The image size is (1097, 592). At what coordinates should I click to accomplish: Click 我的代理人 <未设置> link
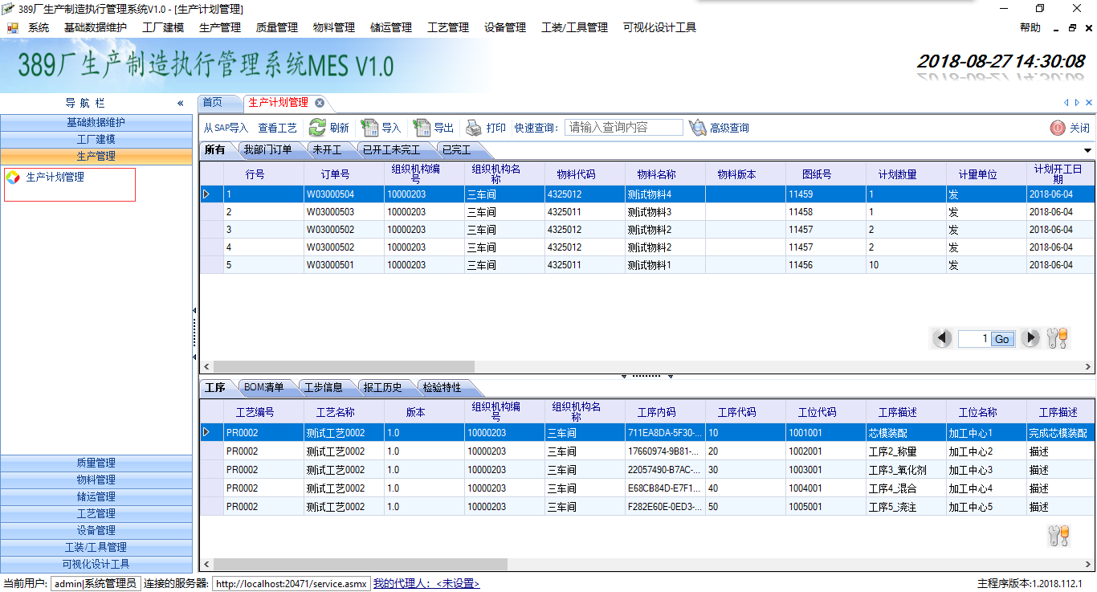tap(426, 584)
